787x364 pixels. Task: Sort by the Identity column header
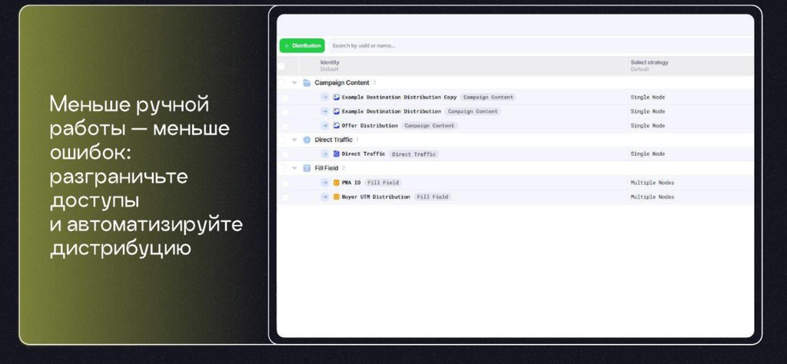330,63
